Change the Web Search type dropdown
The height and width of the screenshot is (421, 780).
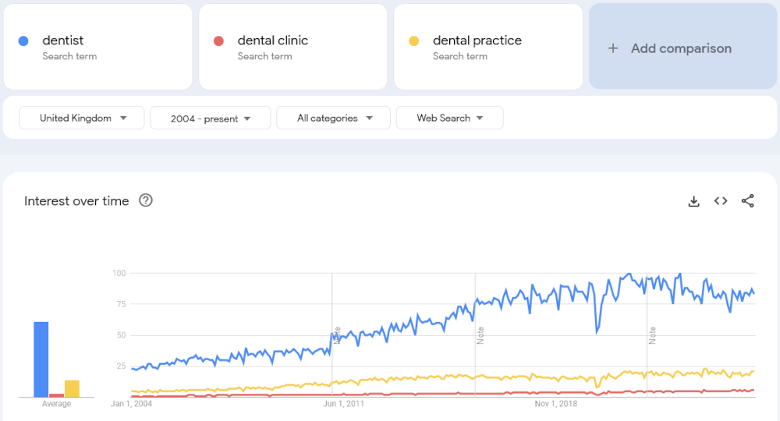(x=449, y=118)
